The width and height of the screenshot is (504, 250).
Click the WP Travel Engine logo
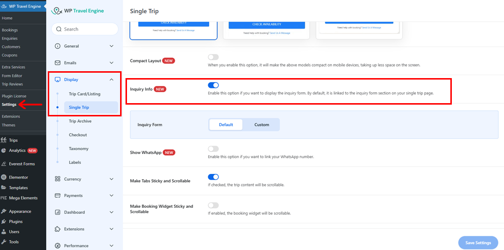click(x=58, y=11)
